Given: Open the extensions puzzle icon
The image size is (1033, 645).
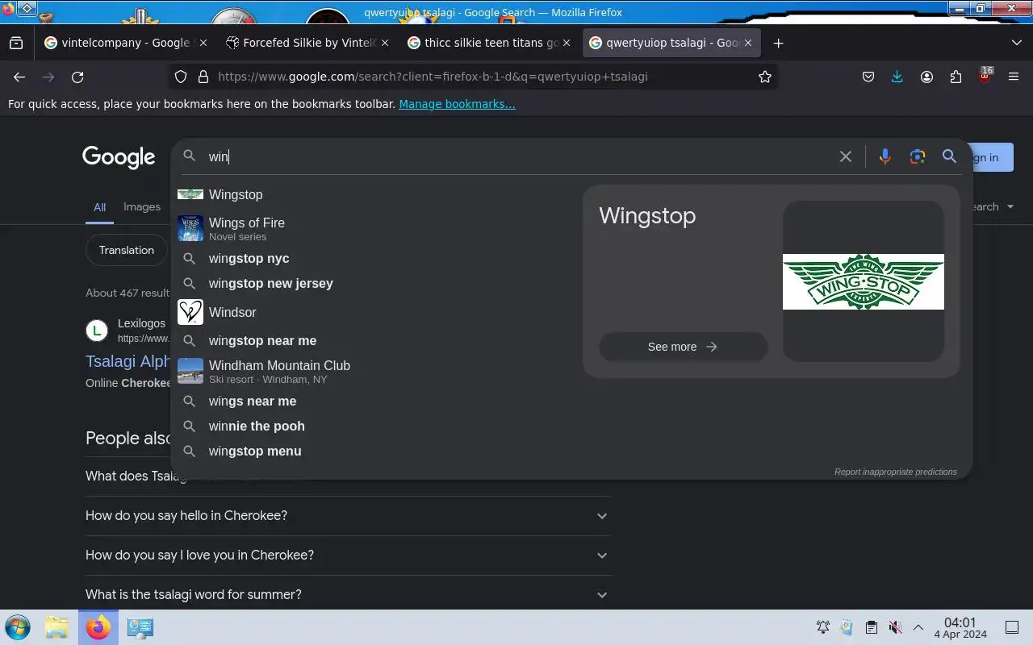Looking at the screenshot, I should pyautogui.click(x=956, y=77).
